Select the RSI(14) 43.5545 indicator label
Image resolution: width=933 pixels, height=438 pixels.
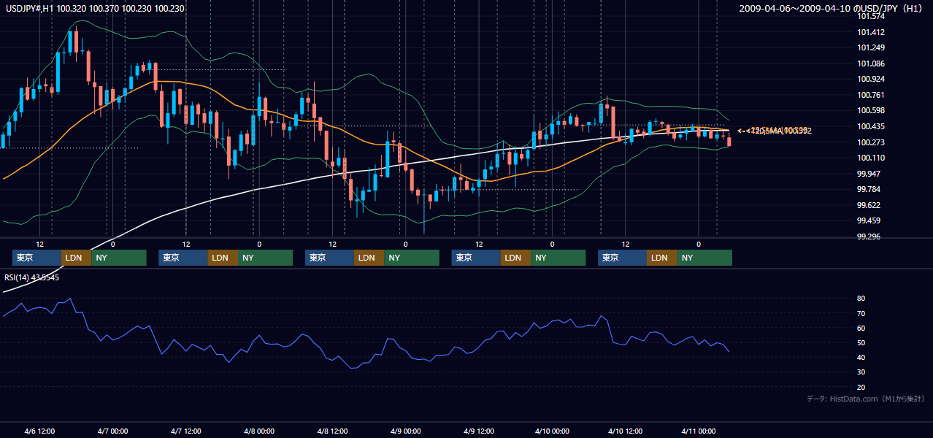coord(32,277)
